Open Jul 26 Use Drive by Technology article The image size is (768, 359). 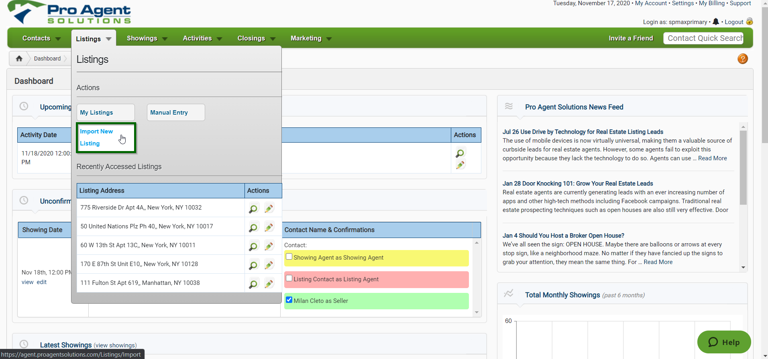[x=583, y=132]
